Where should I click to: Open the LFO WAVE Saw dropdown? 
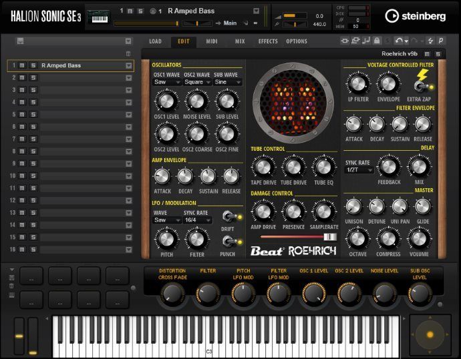(167, 220)
